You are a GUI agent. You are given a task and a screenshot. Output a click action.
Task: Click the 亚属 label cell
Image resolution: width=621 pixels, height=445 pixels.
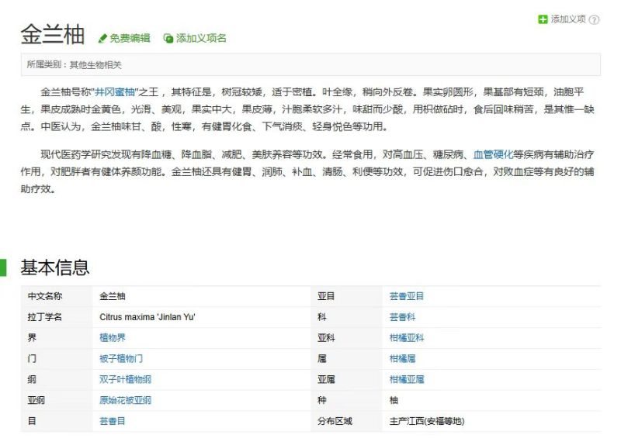point(346,379)
